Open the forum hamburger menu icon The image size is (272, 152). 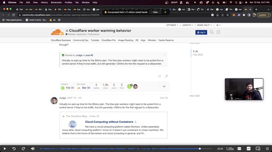coord(218,32)
